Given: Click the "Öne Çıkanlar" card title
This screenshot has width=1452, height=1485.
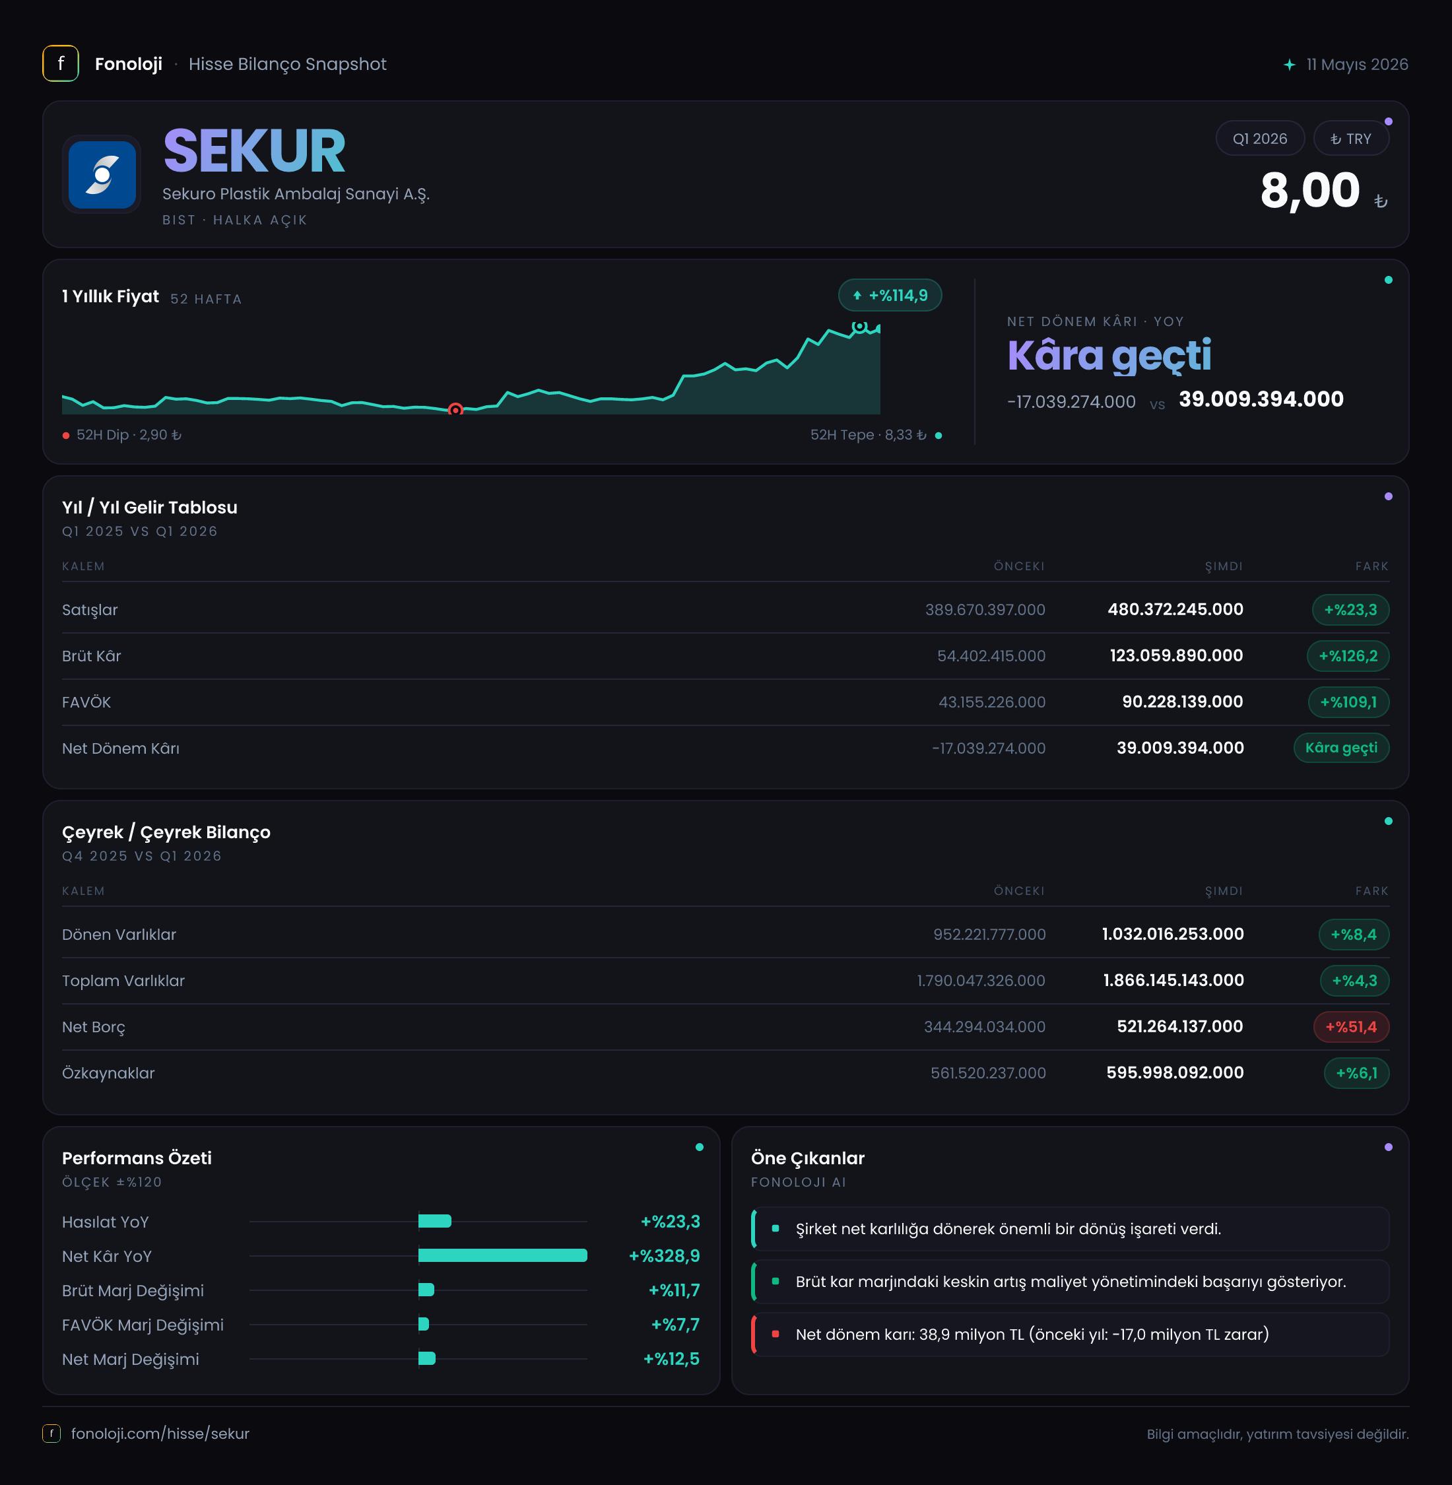Looking at the screenshot, I should pyautogui.click(x=808, y=1158).
